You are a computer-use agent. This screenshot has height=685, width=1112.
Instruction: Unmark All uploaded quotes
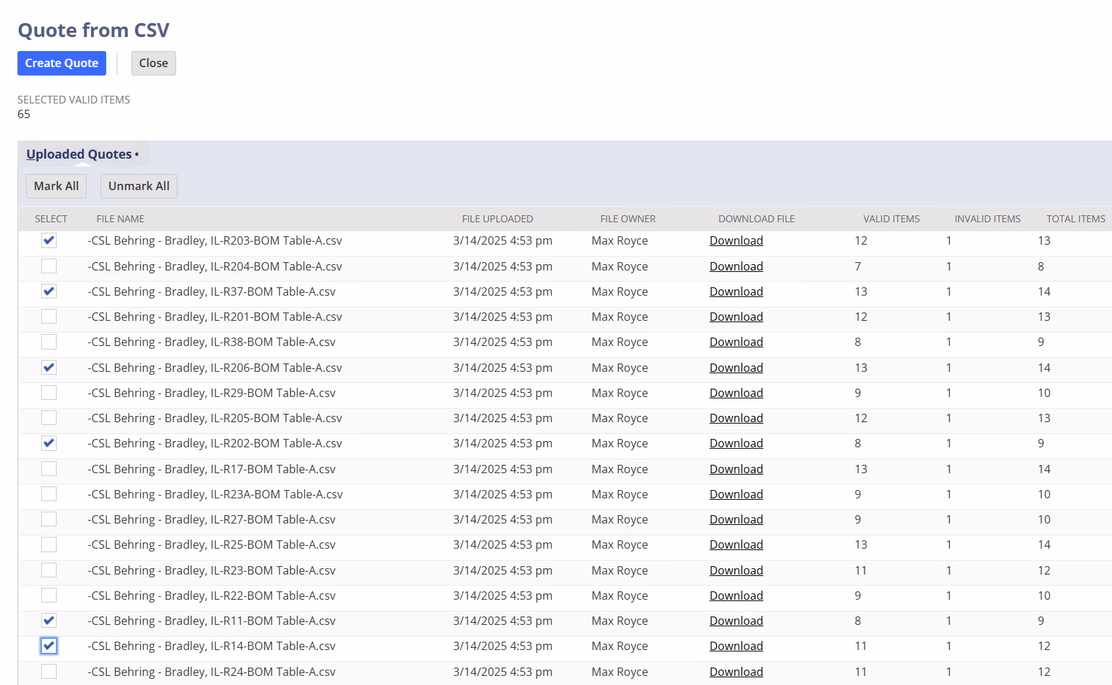click(139, 186)
